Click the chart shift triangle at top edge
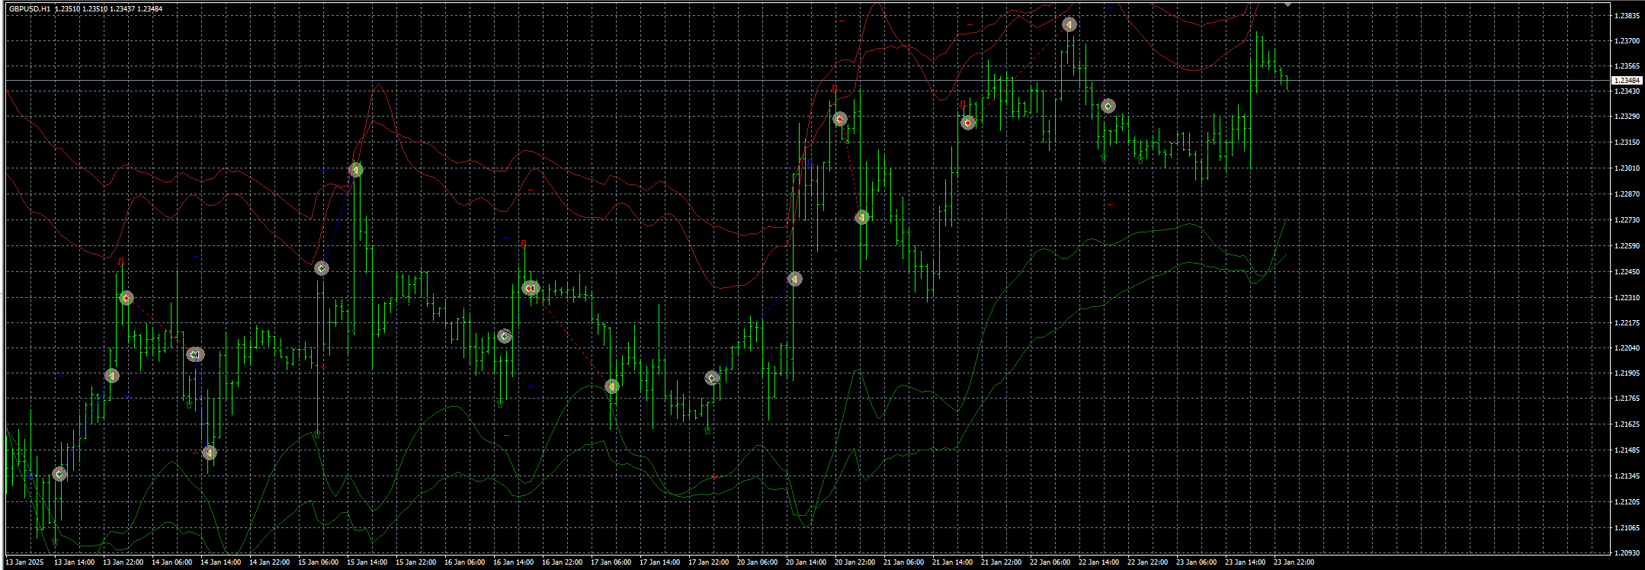 [1287, 5]
